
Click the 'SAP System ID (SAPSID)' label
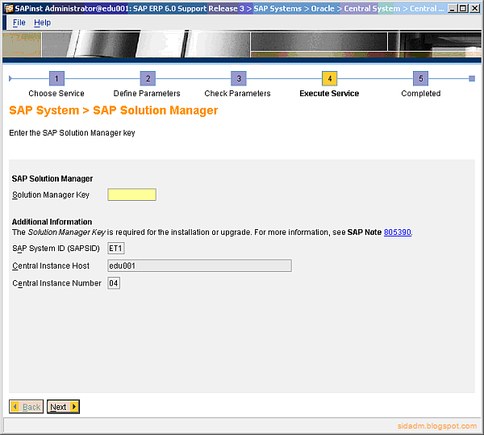[x=56, y=249]
